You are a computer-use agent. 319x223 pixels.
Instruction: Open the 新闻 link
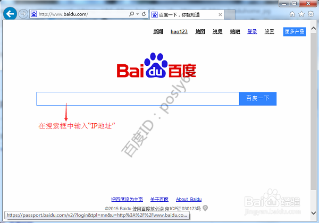158,32
